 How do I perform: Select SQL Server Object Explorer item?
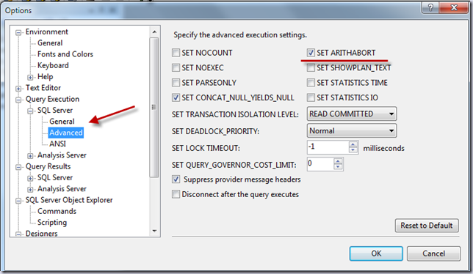tap(69, 200)
